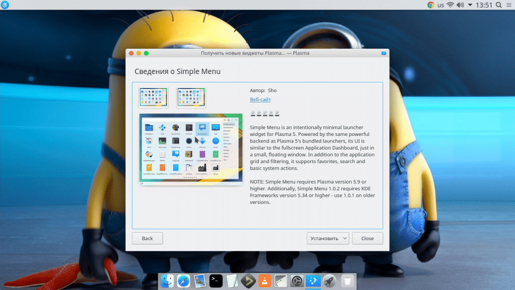Open the notepad text editor in dock

coord(232,281)
